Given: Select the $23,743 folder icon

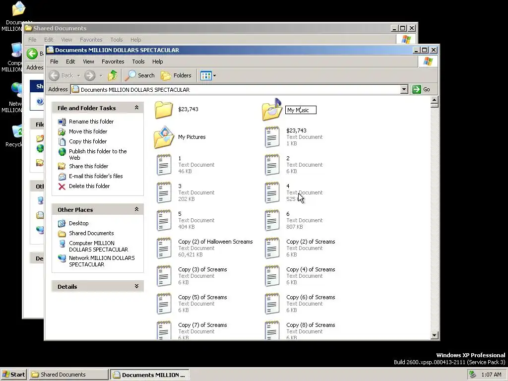Looking at the screenshot, I should tap(164, 110).
